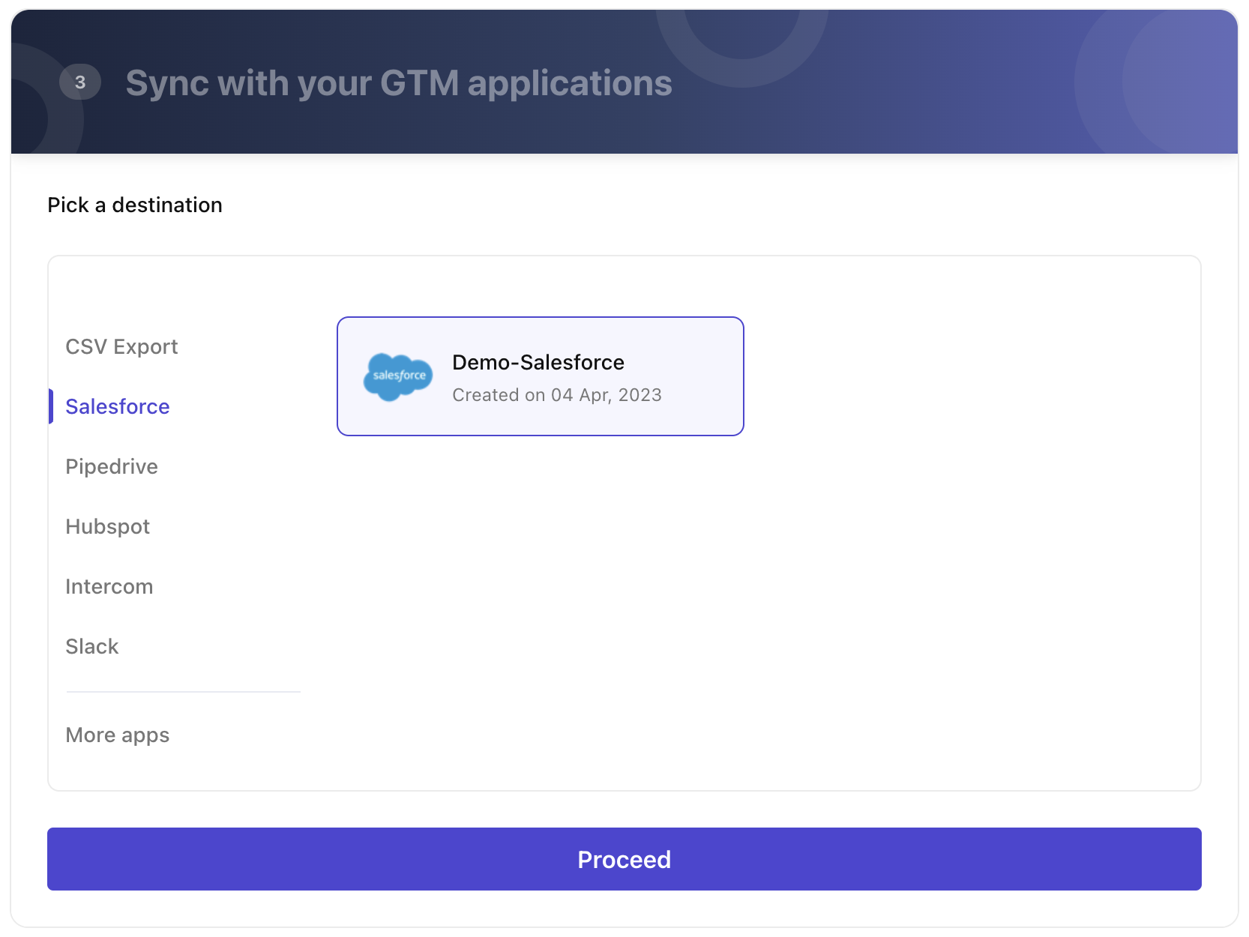Viewport: 1249px width, 937px height.
Task: Click the 'Pick a destination' label
Action: point(135,205)
